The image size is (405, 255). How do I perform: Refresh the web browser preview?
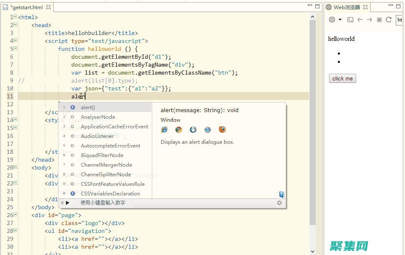pyautogui.click(x=389, y=20)
